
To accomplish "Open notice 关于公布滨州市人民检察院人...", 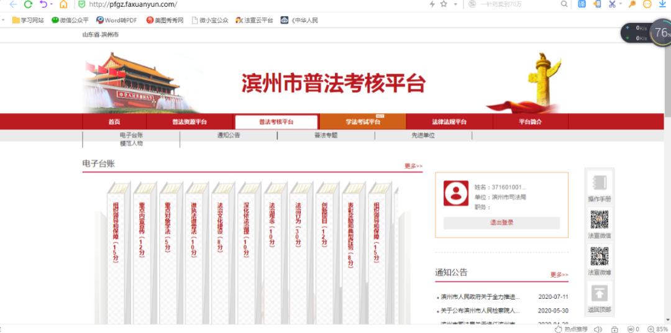I will point(480,311).
